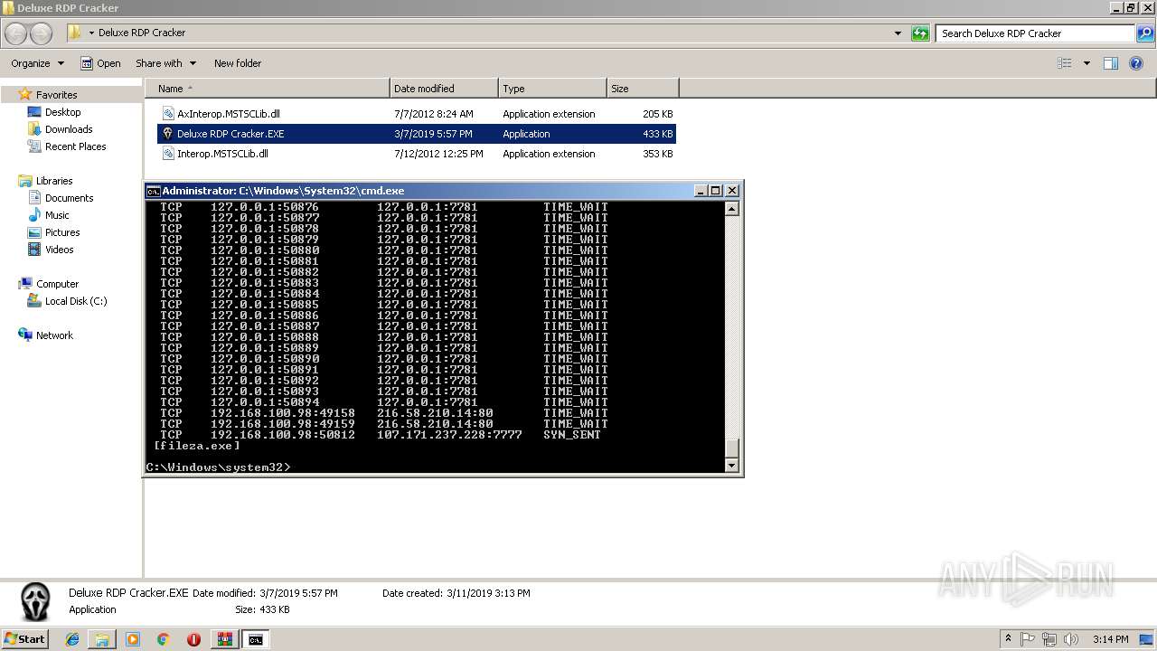Show hidden tray icons arrow
The height and width of the screenshot is (651, 1157).
pyautogui.click(x=1008, y=638)
